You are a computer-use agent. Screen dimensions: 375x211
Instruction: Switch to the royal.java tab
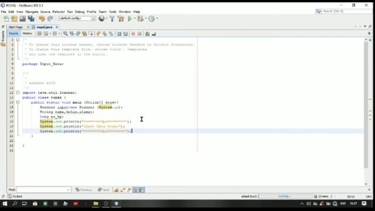(45, 28)
